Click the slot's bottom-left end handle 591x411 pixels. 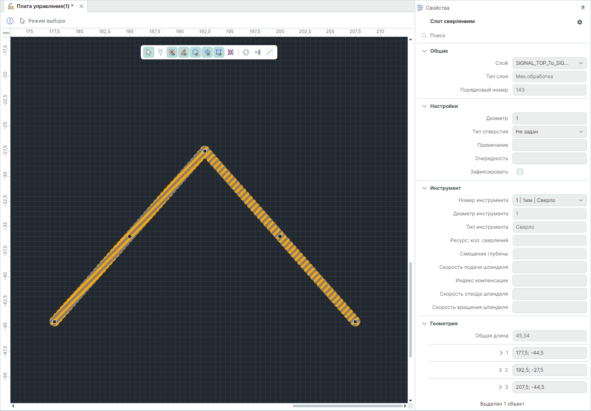(54, 322)
